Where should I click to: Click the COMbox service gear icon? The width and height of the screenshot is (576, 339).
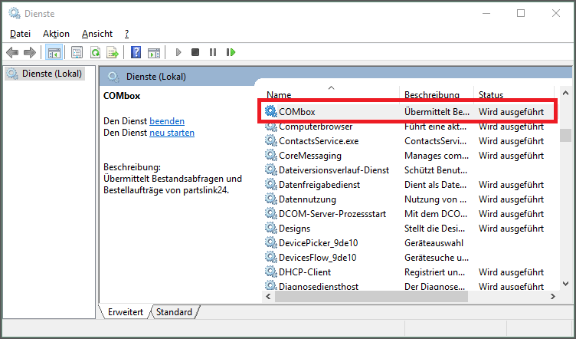click(x=270, y=111)
